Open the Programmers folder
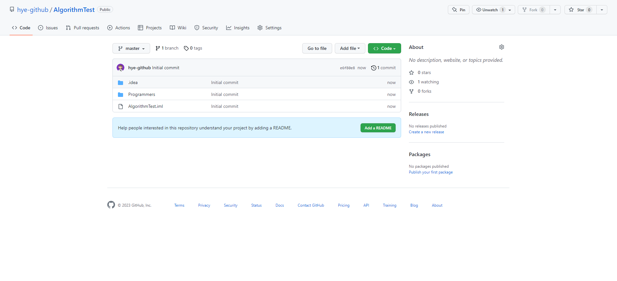Screen dimensions: 617x281 tap(142, 94)
